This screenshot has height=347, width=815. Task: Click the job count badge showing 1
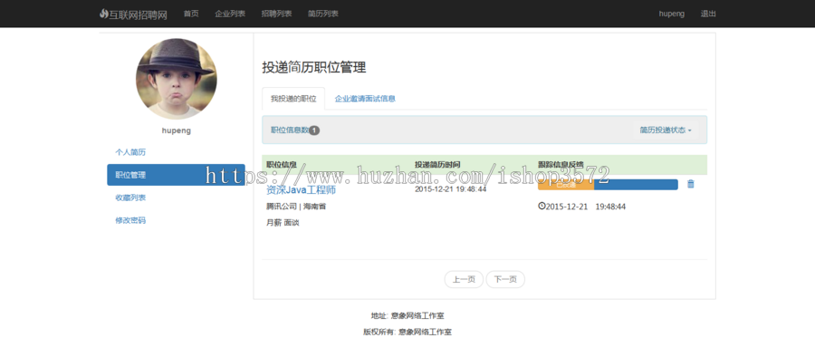point(314,130)
